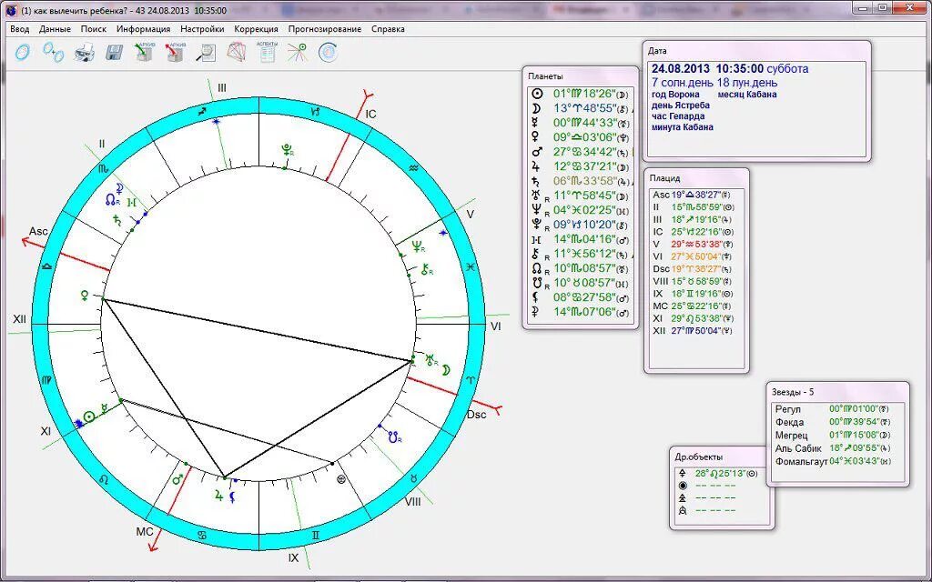
Task: Click the Asc label on the chart
Action: pyautogui.click(x=38, y=231)
